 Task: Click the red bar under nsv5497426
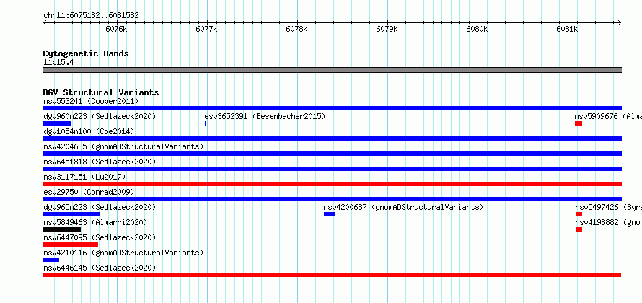579,214
